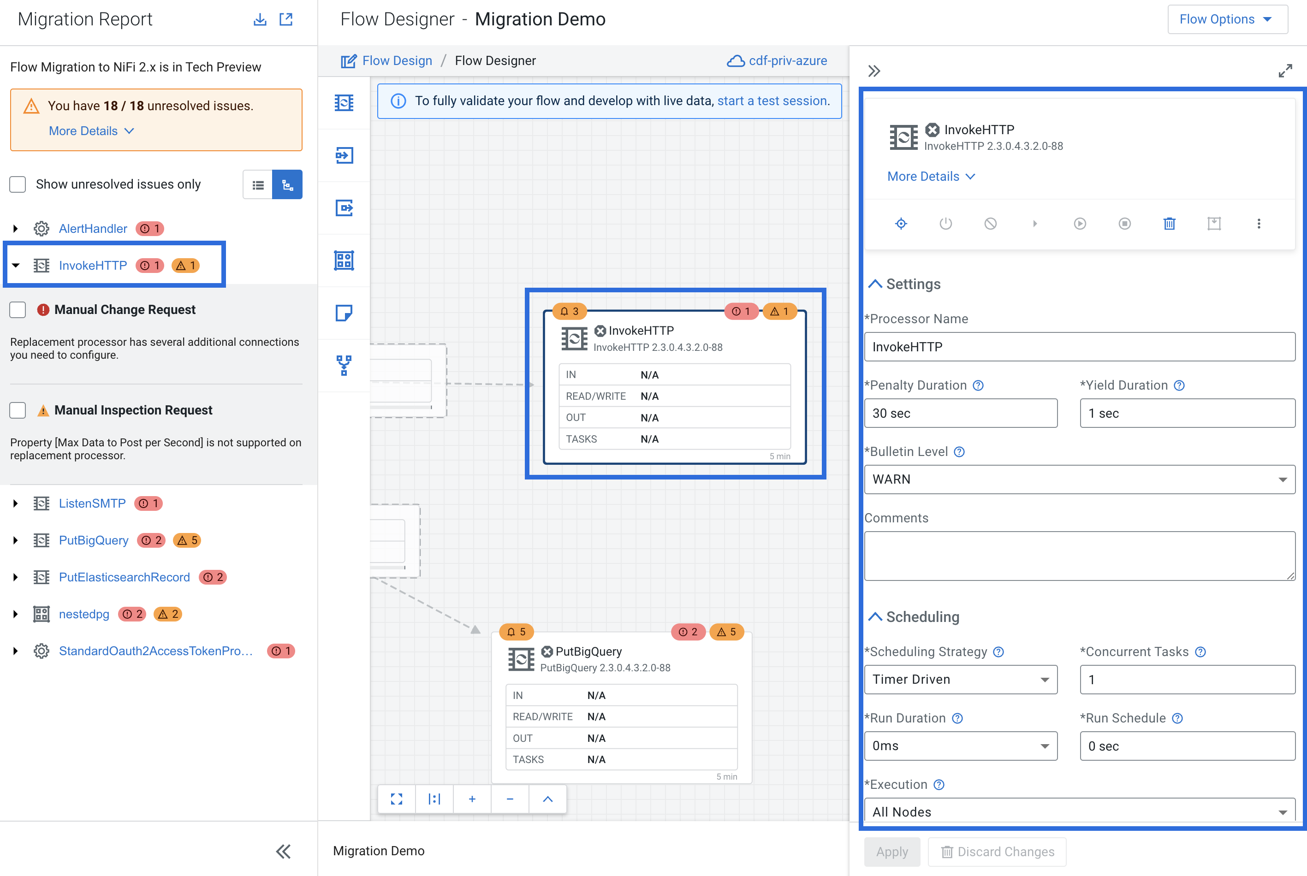1307x876 pixels.
Task: Check the Manual Change Request checkbox
Action: (x=18, y=309)
